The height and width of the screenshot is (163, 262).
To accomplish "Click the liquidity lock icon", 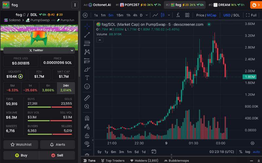I will 20,76.
